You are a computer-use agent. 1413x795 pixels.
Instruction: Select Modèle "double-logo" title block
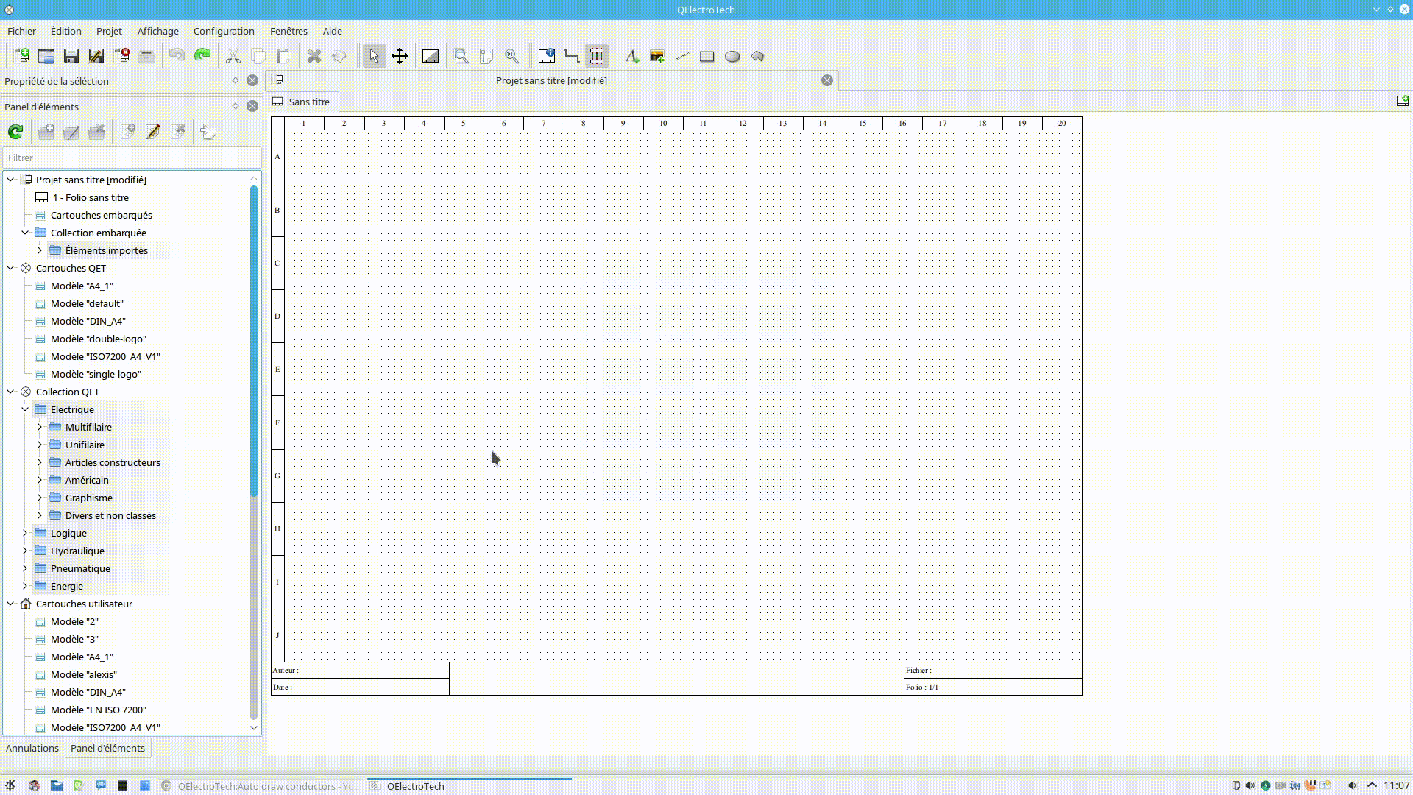[99, 339]
